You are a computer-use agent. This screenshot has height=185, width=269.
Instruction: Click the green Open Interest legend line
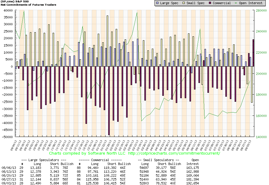point(236,3)
